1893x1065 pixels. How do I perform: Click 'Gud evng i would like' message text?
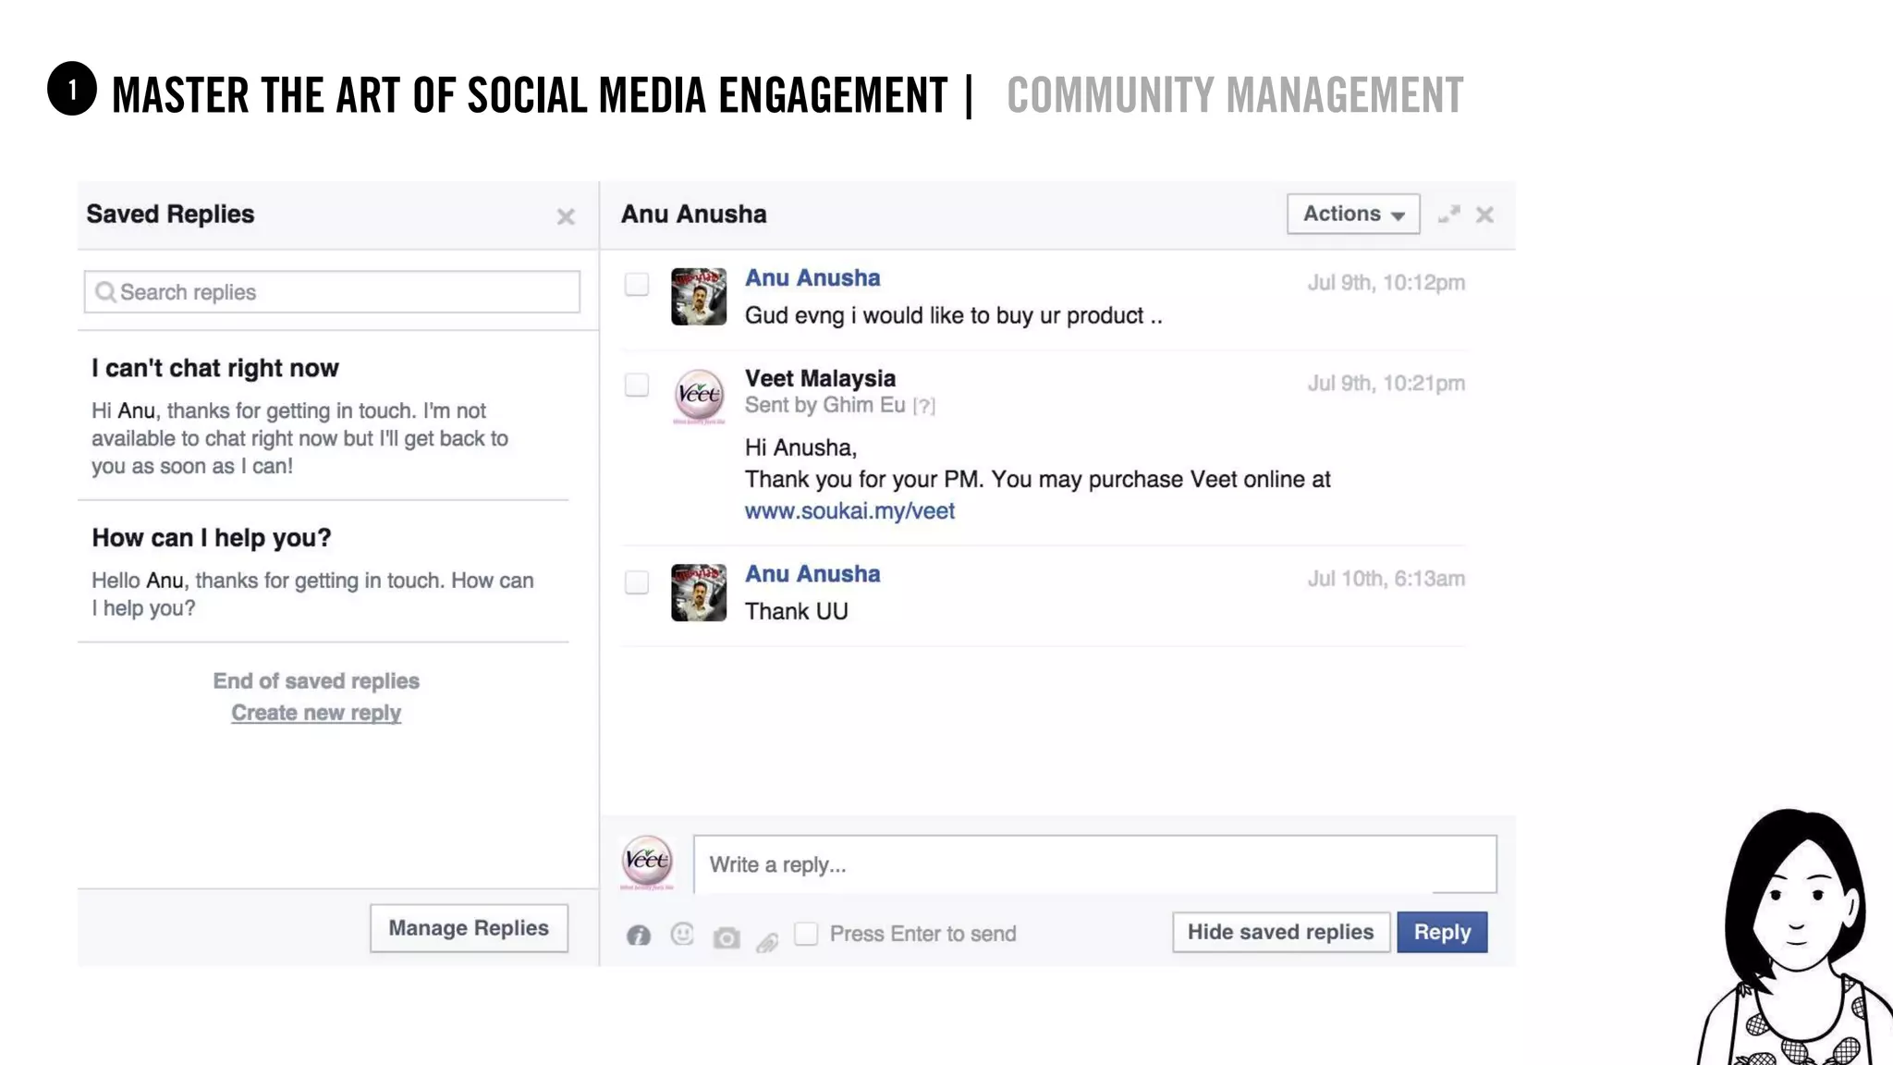click(954, 315)
